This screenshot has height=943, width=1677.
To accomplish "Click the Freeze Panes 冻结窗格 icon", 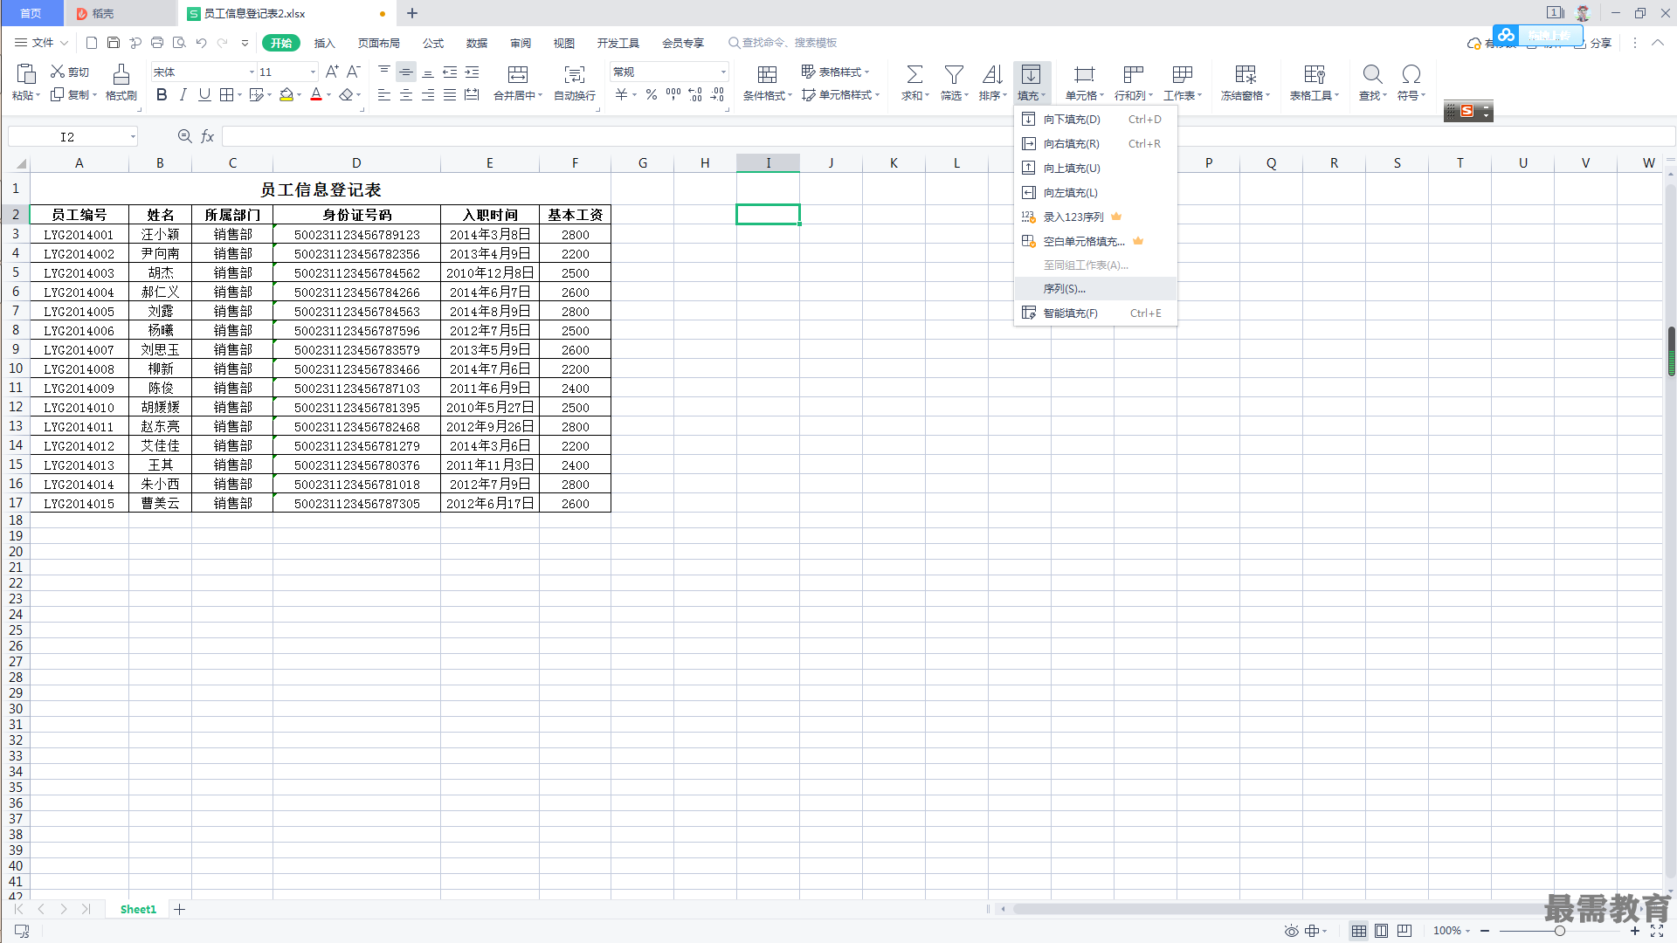I will tap(1246, 74).
